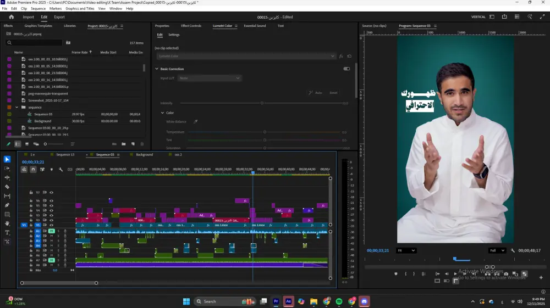Open the Program monitor button editor plus
The image size is (550, 308).
point(541,278)
